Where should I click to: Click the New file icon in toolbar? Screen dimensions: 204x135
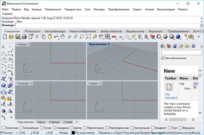pos(4,37)
